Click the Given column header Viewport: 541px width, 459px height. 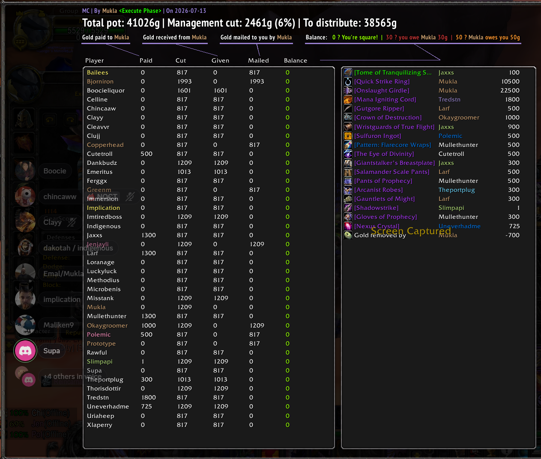(x=220, y=60)
